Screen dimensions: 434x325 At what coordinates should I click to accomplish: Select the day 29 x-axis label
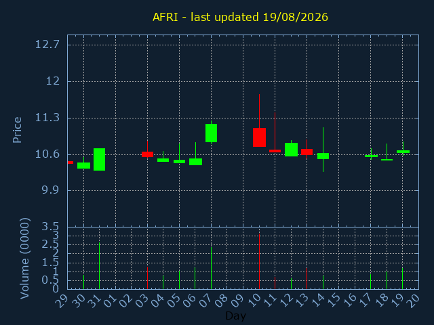(63, 300)
